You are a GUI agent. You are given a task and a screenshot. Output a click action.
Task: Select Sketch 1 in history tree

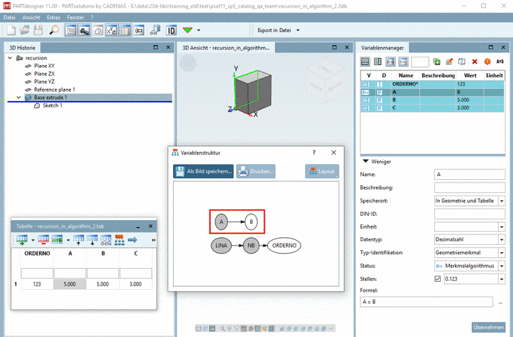(52, 105)
